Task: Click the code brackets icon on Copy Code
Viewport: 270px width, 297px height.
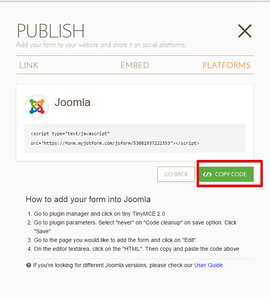Action: click(x=207, y=174)
